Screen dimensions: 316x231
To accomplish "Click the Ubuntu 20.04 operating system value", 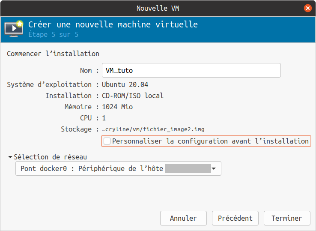I will tap(125, 84).
